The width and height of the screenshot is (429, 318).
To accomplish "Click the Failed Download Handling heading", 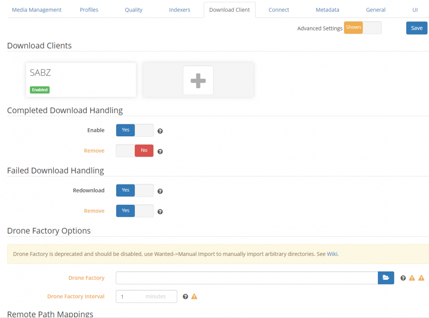I will 55,171.
